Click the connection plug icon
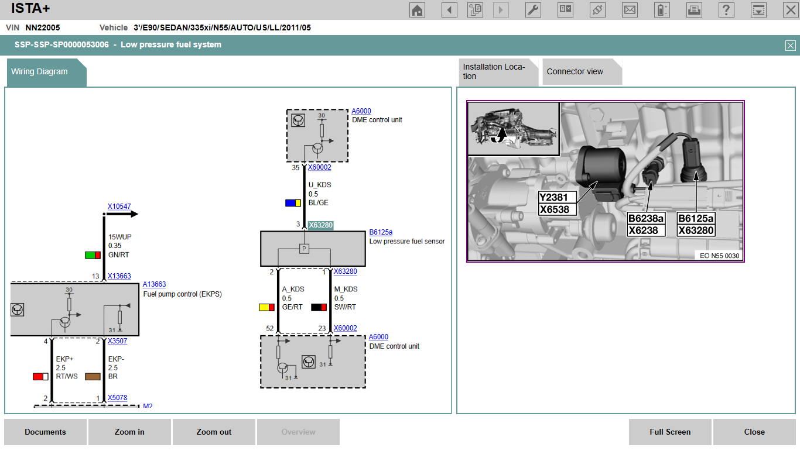800x468 pixels. (597, 10)
